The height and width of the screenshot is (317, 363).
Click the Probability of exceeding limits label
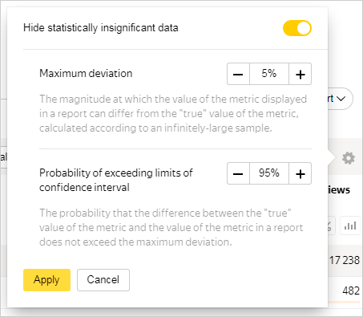click(x=116, y=180)
